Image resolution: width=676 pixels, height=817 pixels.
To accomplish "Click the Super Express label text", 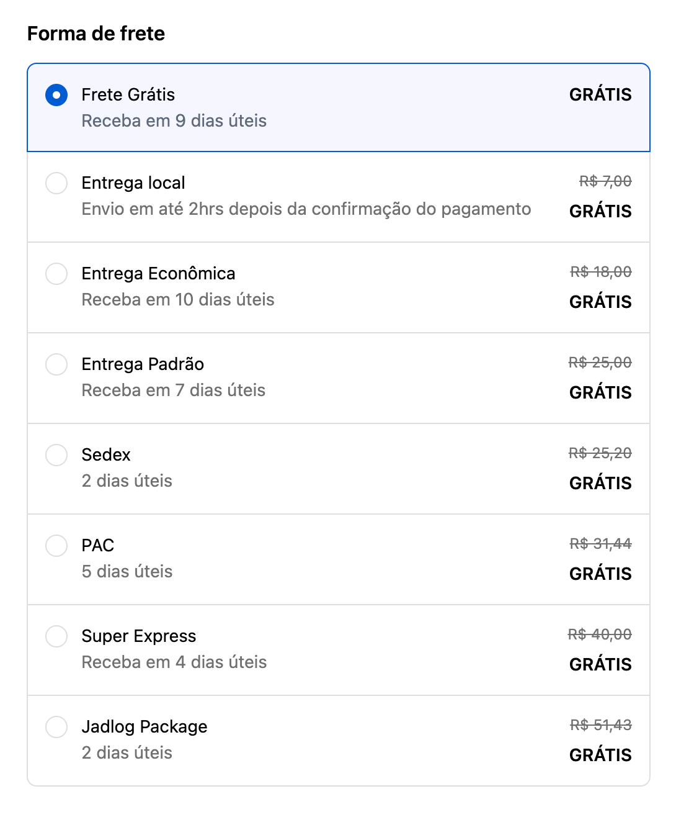I will pyautogui.click(x=139, y=636).
